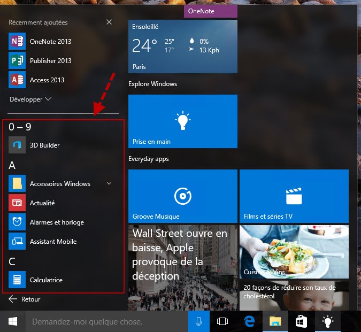This screenshot has height=332, width=361.
Task: Open Accessoires Windows folder icon
Action: (x=17, y=183)
